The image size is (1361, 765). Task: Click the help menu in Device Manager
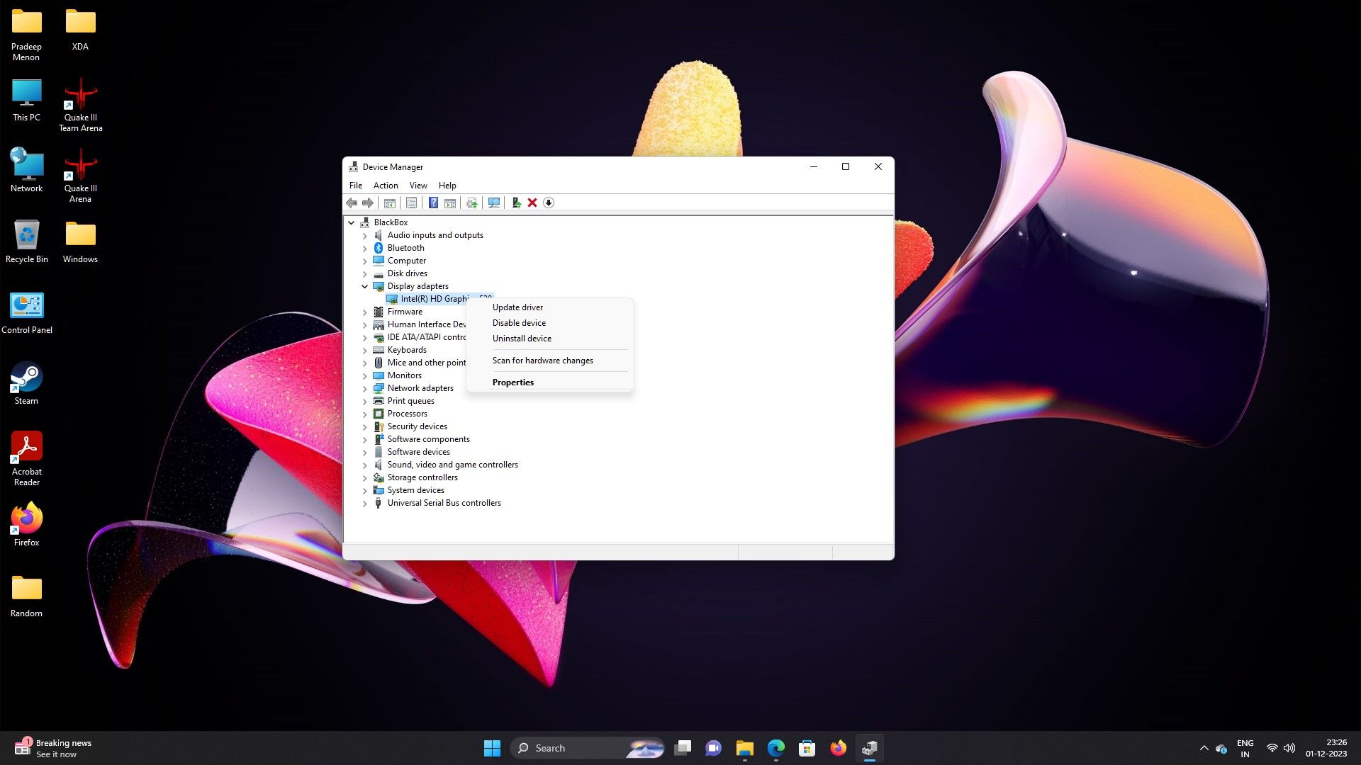click(447, 185)
